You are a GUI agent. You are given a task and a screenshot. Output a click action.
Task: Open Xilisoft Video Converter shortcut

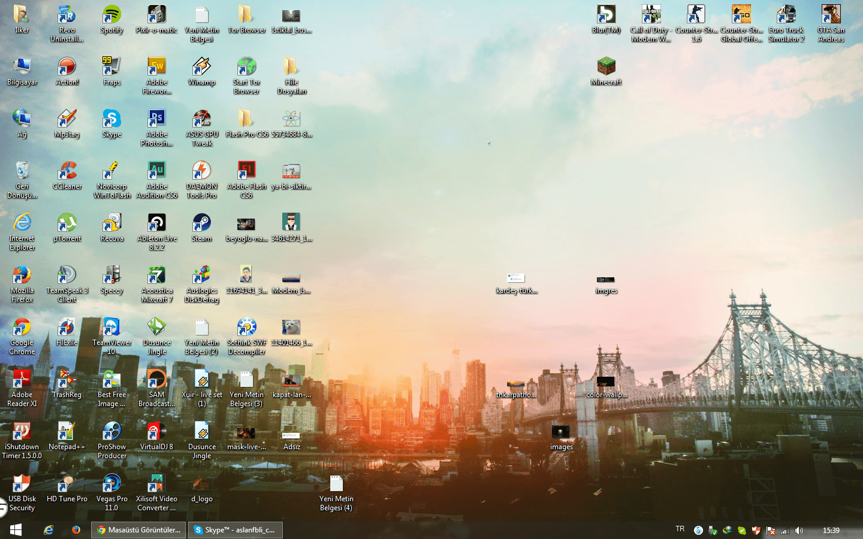(x=156, y=493)
